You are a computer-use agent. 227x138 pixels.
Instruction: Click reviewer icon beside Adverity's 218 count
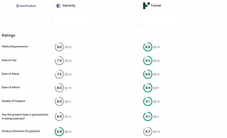click(x=66, y=61)
